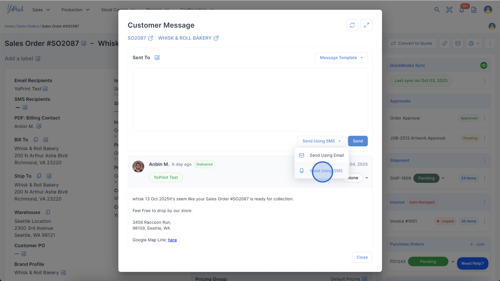
Task: Edit the Sent To recipients
Action: pos(157,58)
